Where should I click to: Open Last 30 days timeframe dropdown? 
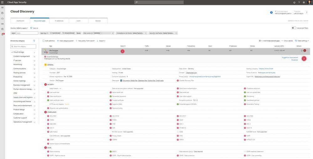(x=299, y=13)
